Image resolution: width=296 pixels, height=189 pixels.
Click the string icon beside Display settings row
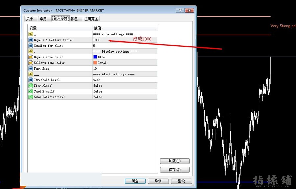click(x=30, y=51)
